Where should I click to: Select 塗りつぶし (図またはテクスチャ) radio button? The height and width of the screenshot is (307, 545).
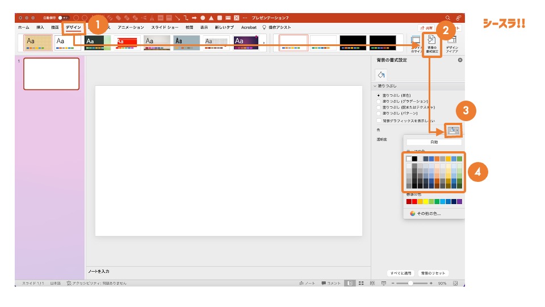(379, 107)
